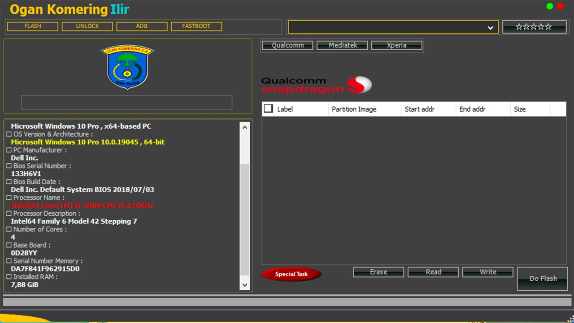Expand the top yellow-bordered combo box
574x323 pixels.
pyautogui.click(x=393, y=27)
